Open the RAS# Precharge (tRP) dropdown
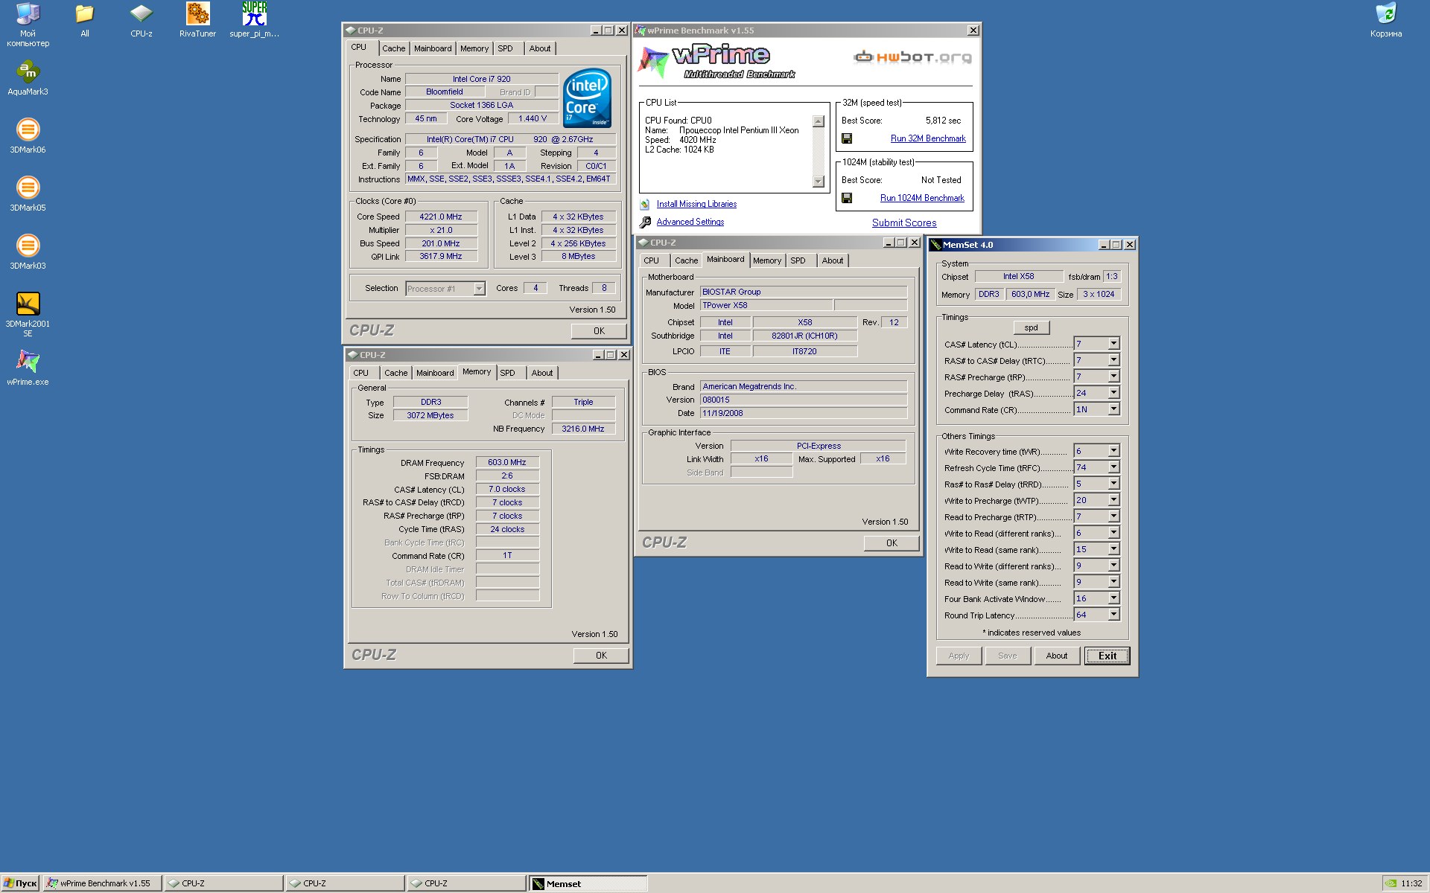This screenshot has height=893, width=1430. coord(1113,377)
